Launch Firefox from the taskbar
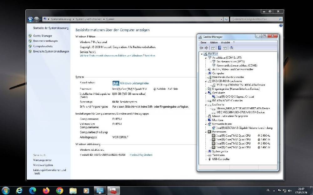Viewport: 313px width, 195px height. (x=46, y=191)
